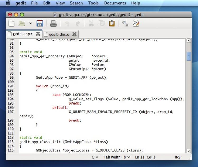The width and height of the screenshot is (198, 167).
Task: Click the scrollbar down arrow
Action: [x=189, y=151]
